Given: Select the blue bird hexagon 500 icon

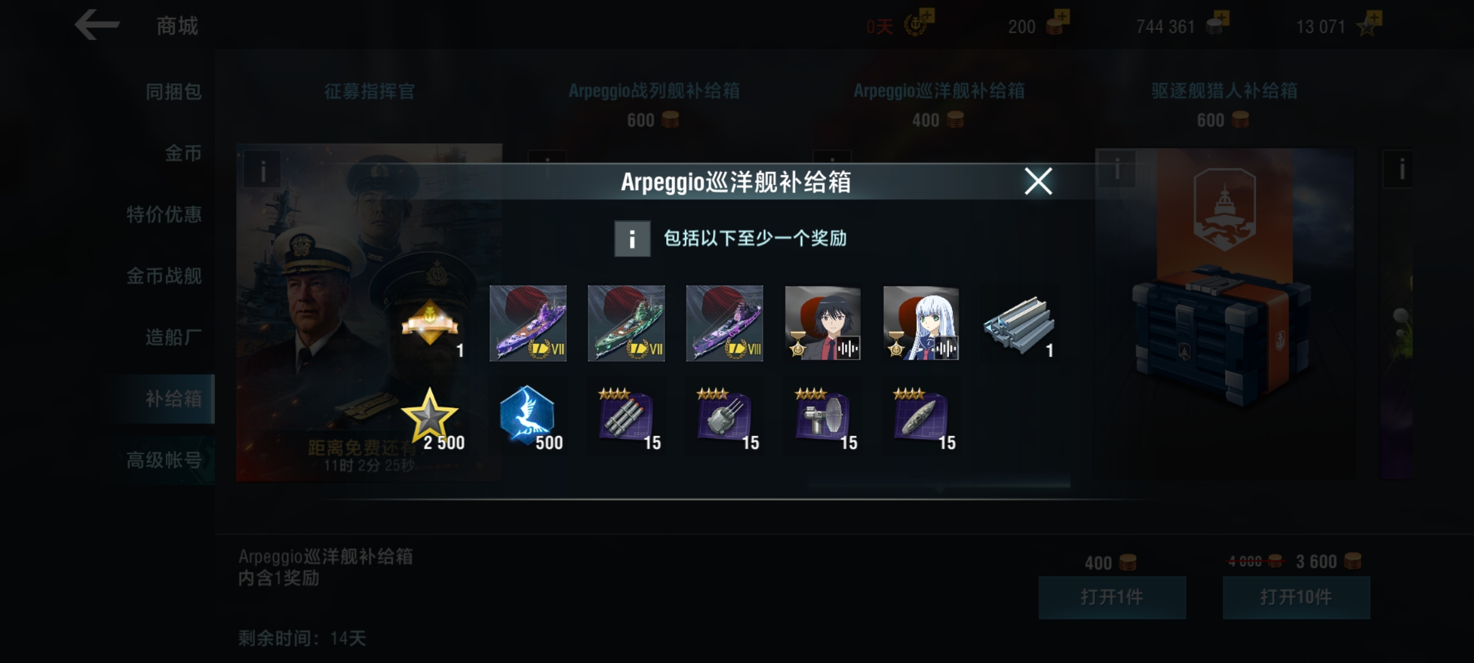Looking at the screenshot, I should (528, 417).
